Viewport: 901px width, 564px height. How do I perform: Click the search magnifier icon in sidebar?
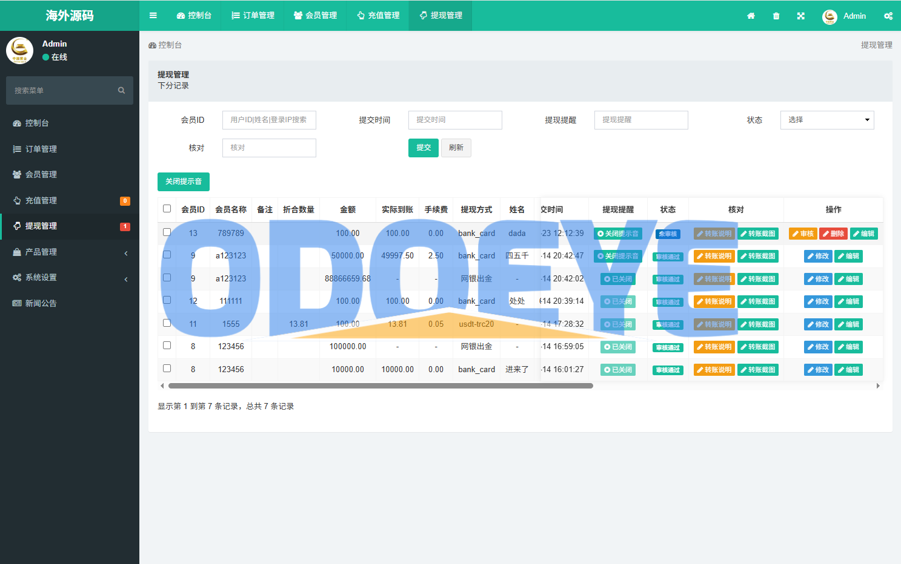tap(121, 91)
